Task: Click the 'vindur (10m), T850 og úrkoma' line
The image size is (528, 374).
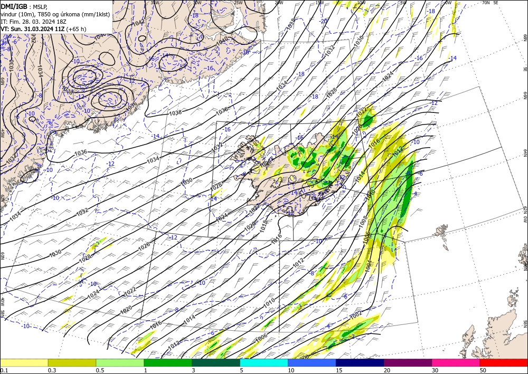Action: pos(41,14)
